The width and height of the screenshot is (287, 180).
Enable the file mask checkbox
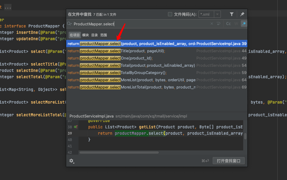point(170,14)
